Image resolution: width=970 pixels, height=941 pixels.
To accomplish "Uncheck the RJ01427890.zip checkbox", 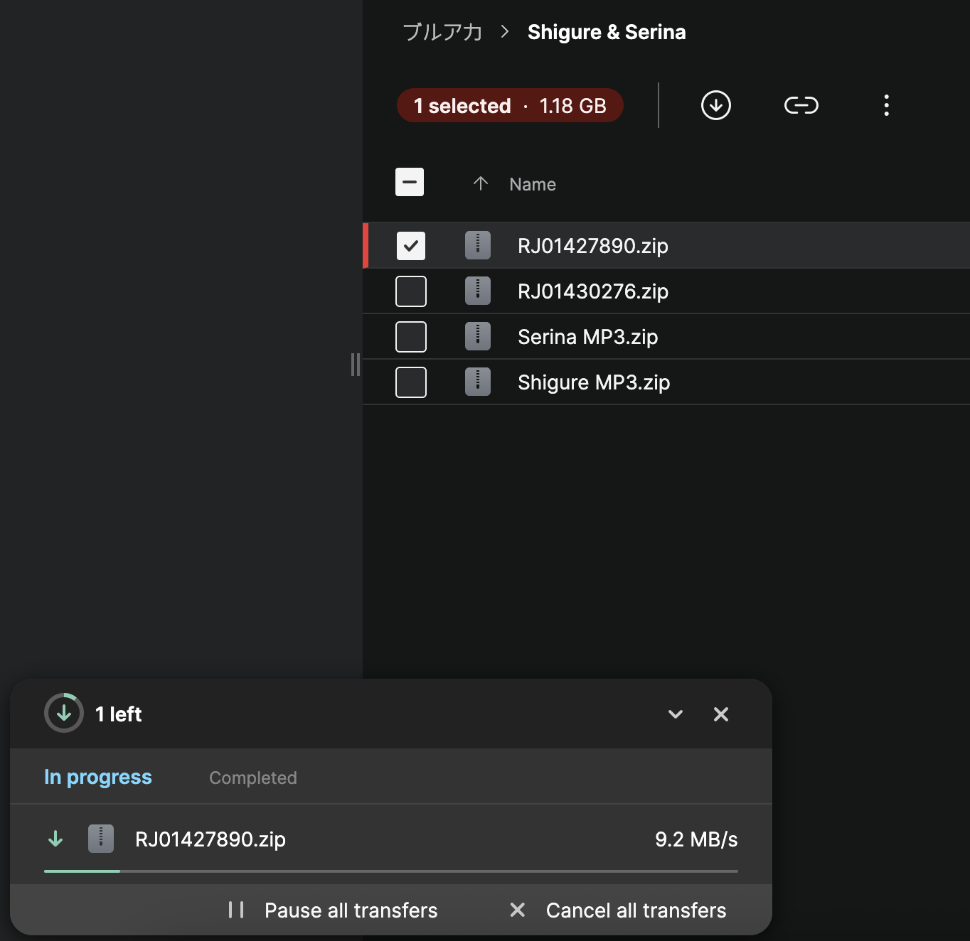I will 411,246.
